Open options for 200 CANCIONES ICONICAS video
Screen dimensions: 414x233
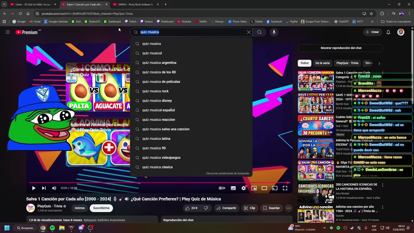pyautogui.click(x=383, y=185)
